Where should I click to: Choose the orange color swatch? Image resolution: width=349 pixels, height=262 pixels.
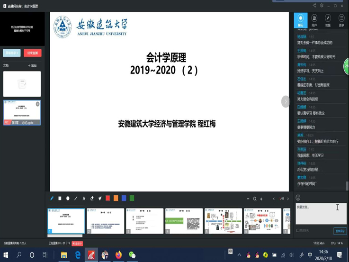(116, 199)
